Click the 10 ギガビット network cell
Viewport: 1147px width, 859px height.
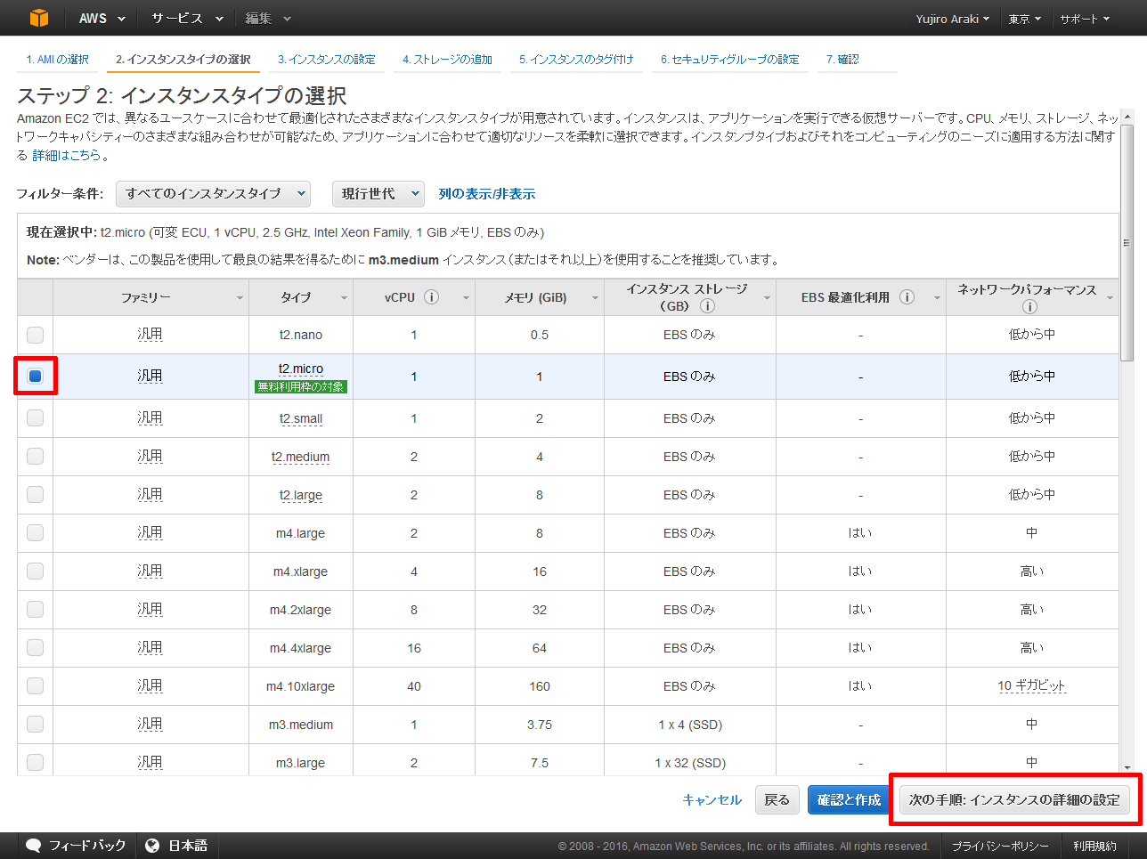(x=1031, y=685)
